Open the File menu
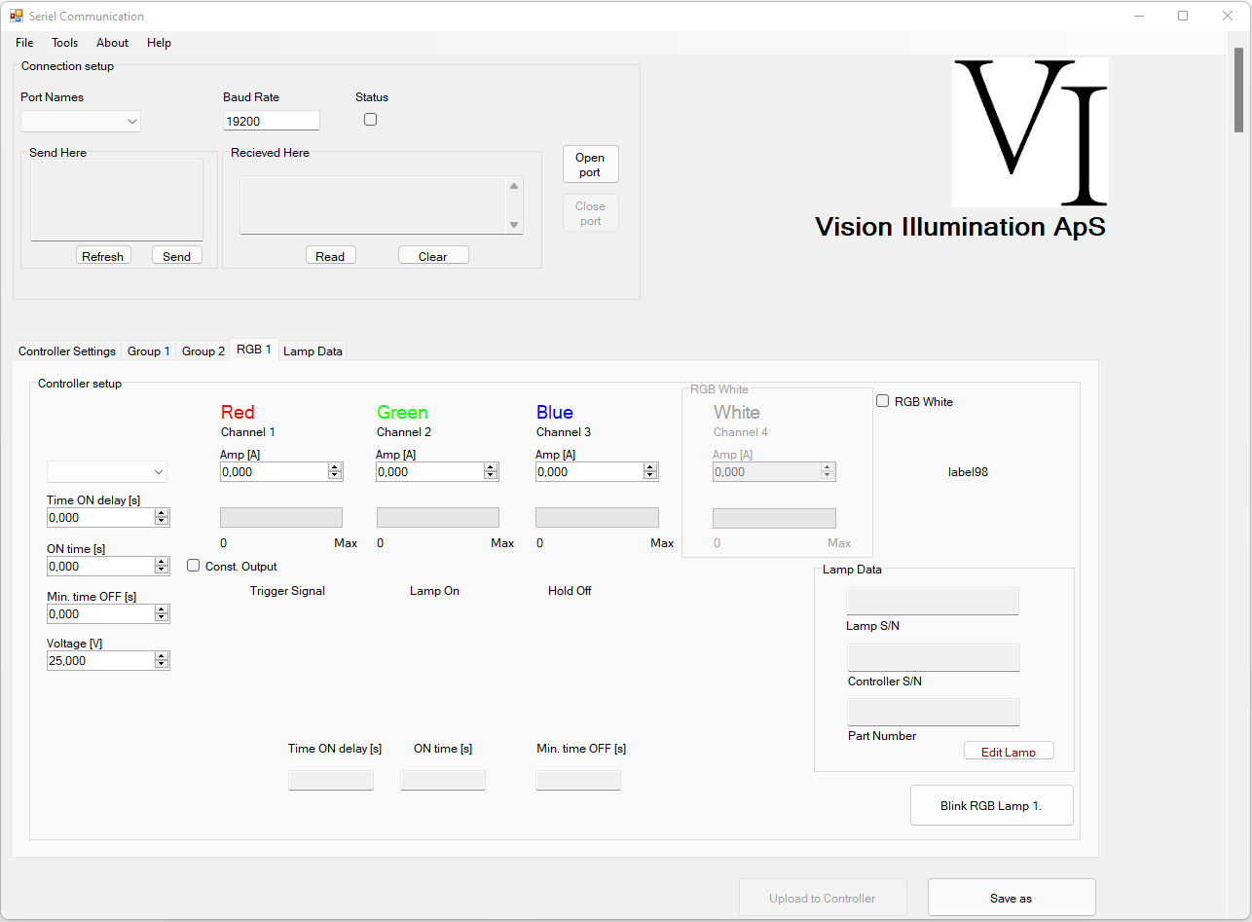The width and height of the screenshot is (1252, 922). click(x=24, y=43)
